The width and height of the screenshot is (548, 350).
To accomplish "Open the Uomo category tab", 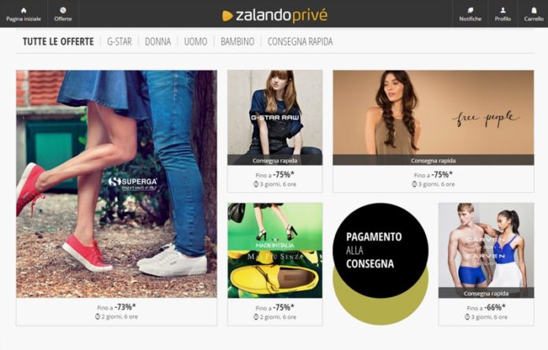I will (x=196, y=42).
